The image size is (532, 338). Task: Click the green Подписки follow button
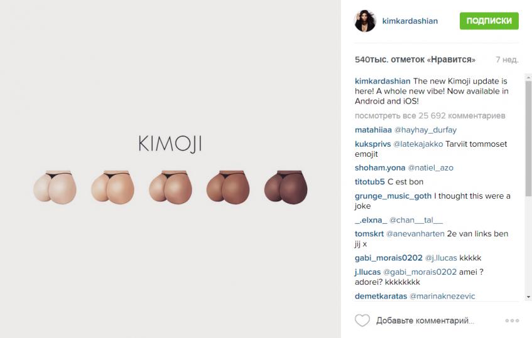[x=489, y=21]
